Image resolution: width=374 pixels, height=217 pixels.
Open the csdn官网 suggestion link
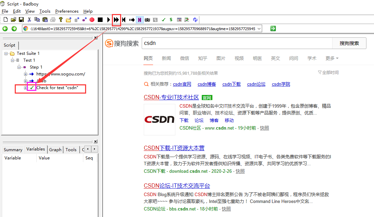(182, 84)
